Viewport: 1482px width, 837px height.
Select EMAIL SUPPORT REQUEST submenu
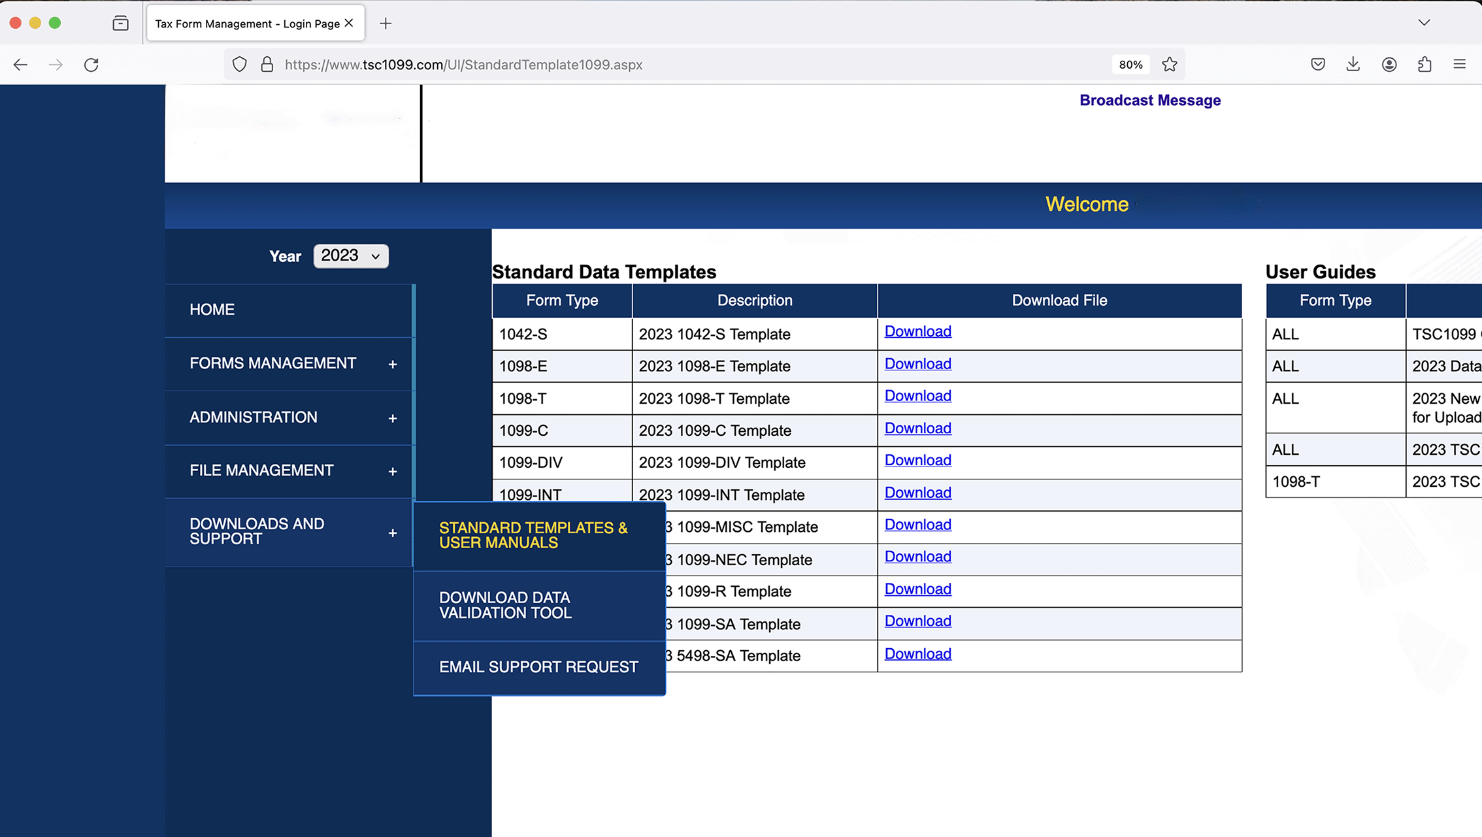[539, 667]
